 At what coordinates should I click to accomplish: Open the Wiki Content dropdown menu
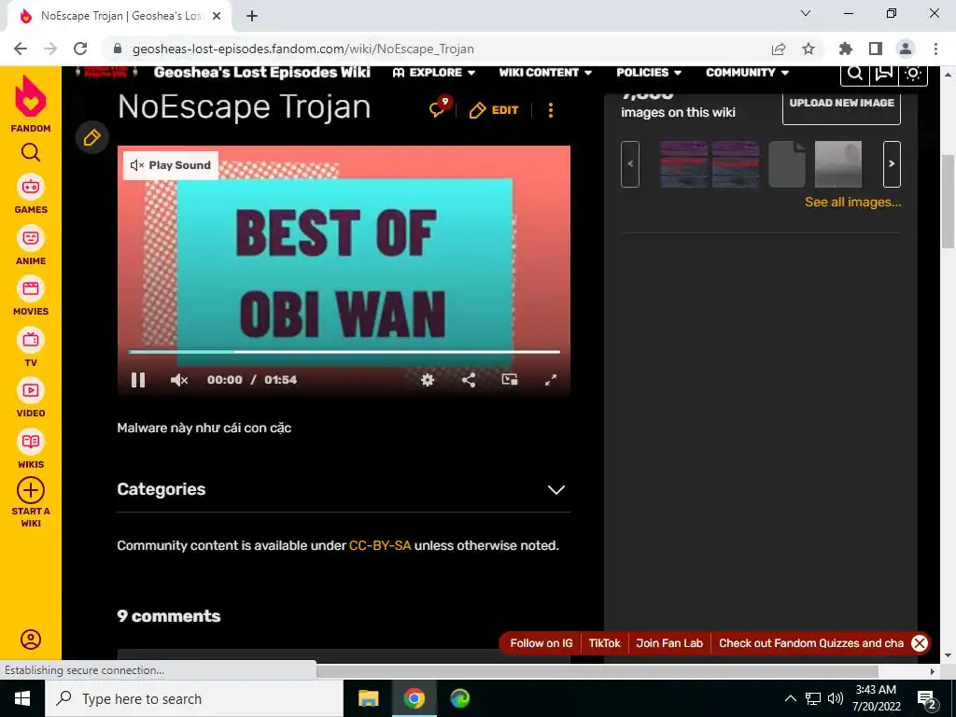point(545,73)
